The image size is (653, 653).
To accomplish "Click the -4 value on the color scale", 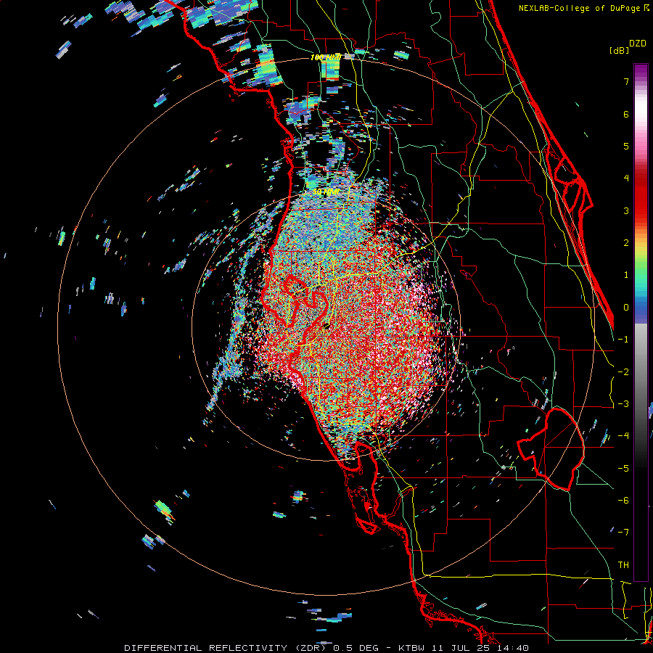I will click(623, 436).
